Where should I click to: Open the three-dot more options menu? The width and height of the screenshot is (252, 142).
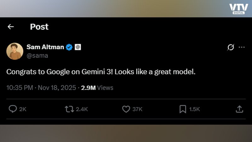(x=242, y=47)
